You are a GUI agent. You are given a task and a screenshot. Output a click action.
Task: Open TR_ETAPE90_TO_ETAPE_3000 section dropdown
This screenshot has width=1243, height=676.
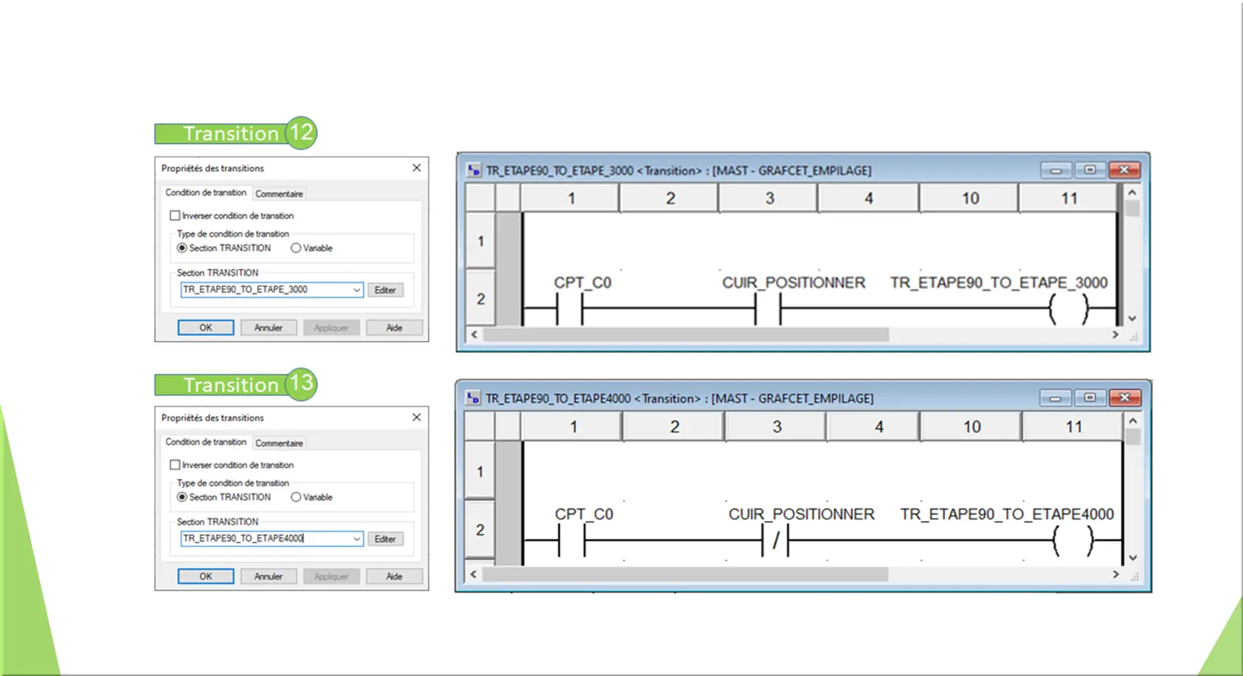tap(356, 290)
